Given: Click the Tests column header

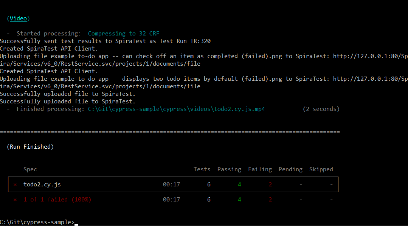Looking at the screenshot, I should (x=202, y=169).
